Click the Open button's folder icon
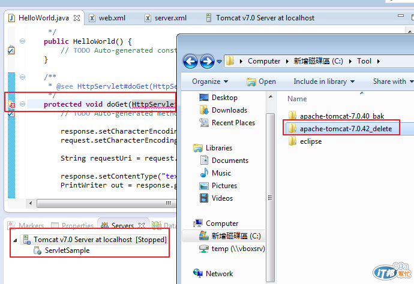 coord(251,82)
